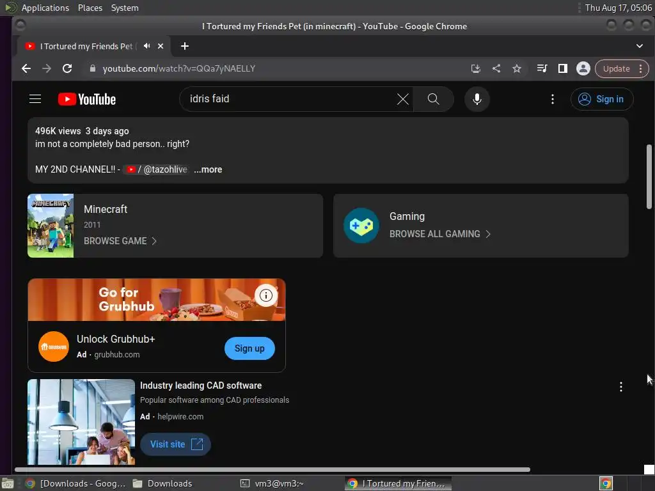Go forward with the browser forward arrow
Viewport: 655px width, 491px height.
point(46,68)
